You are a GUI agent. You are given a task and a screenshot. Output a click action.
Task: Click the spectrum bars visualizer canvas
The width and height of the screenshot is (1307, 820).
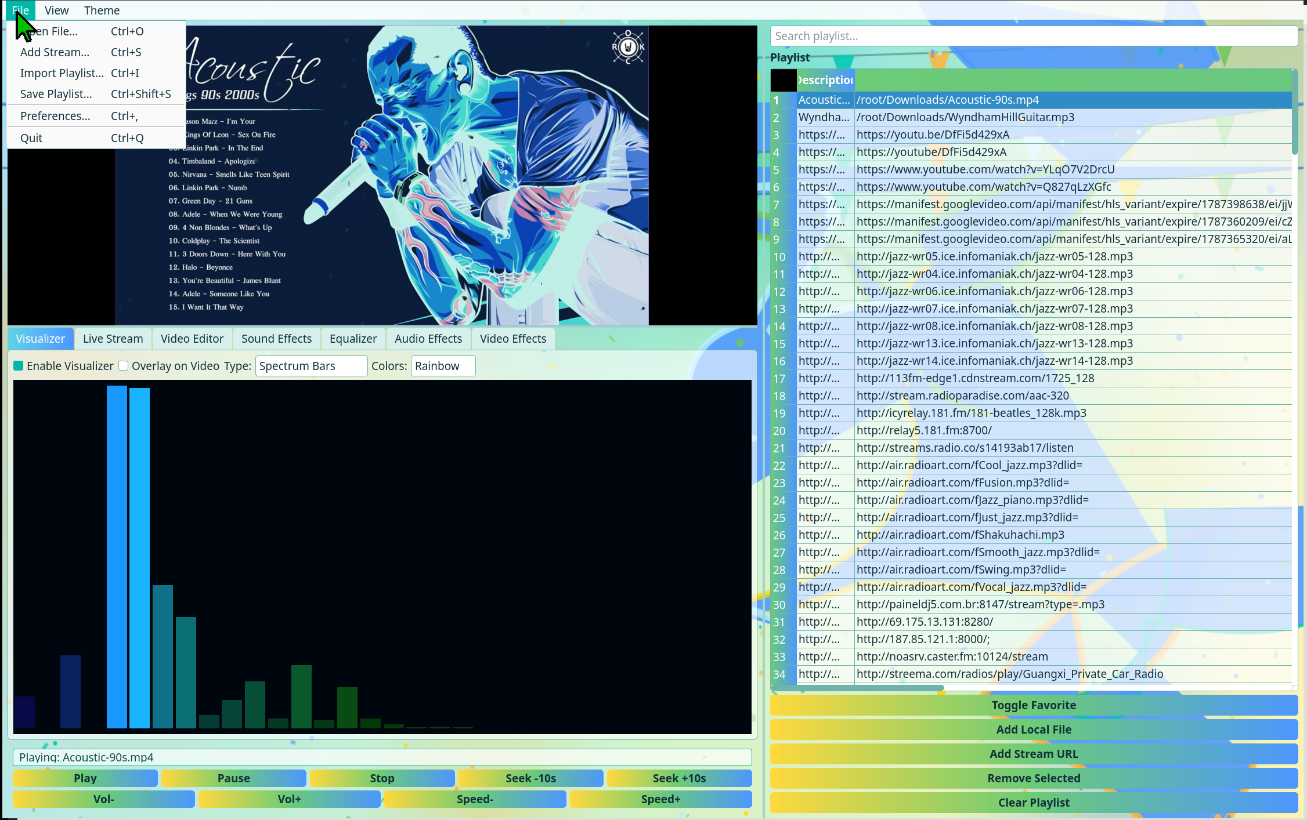382,557
